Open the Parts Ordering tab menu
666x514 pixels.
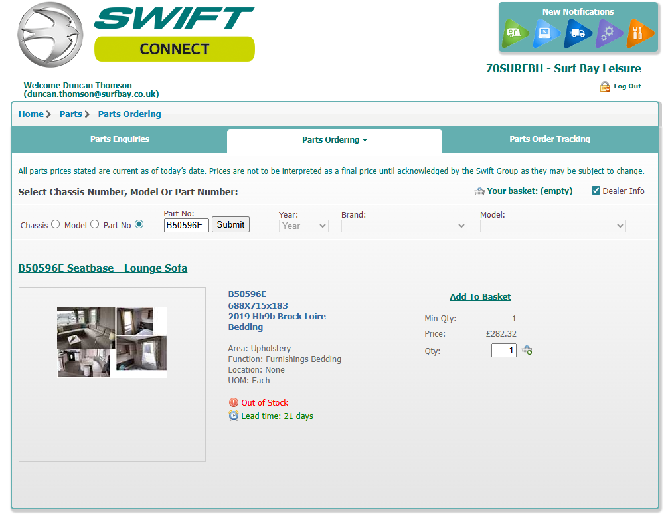tap(335, 140)
